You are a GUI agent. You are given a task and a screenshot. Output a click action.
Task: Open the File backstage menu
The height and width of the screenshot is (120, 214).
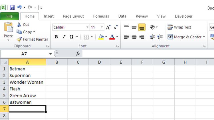pyautogui.click(x=9, y=16)
